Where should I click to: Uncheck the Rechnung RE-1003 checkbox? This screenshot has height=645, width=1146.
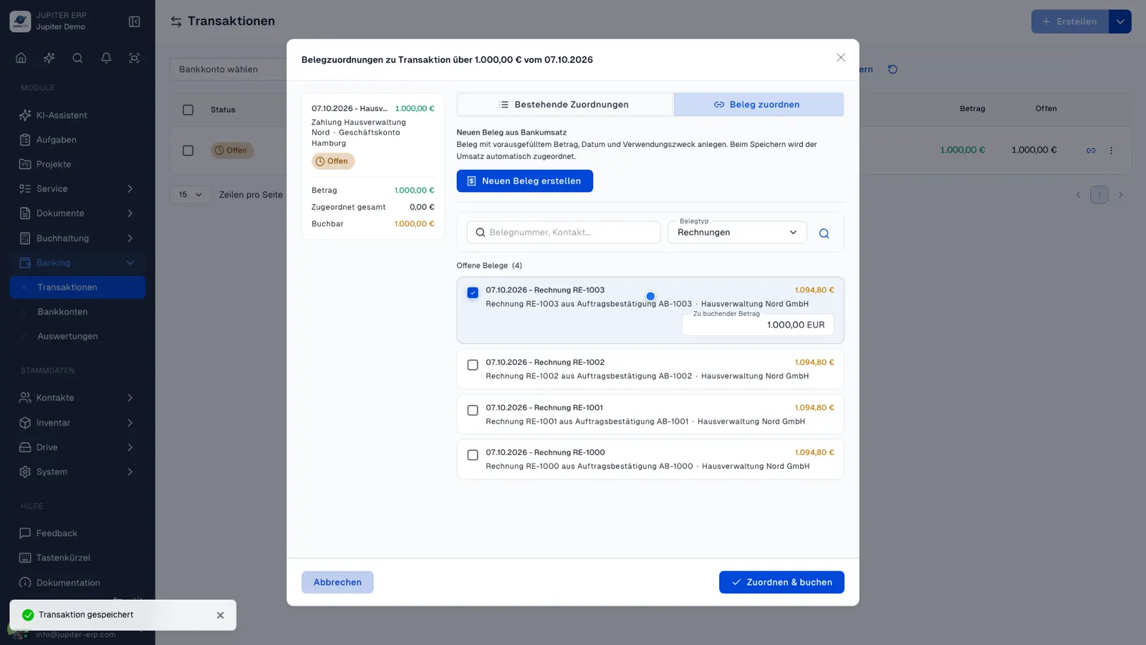(473, 292)
